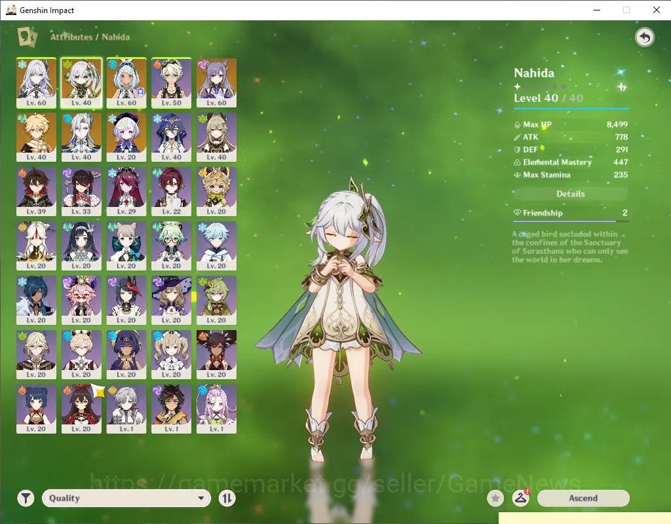671x524 pixels.
Task: Select Rosaria's Lv. 29 portrait
Action: pos(126,191)
